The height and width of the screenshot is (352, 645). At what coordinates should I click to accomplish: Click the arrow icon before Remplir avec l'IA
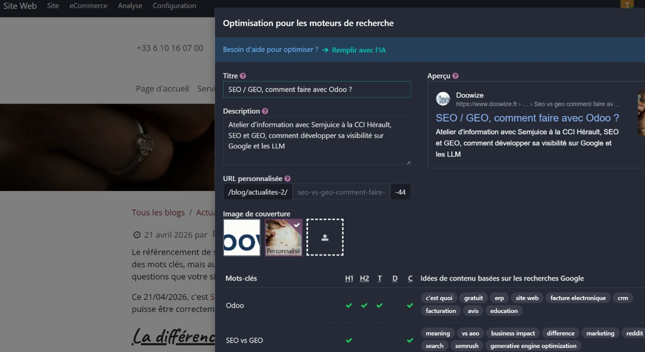325,50
